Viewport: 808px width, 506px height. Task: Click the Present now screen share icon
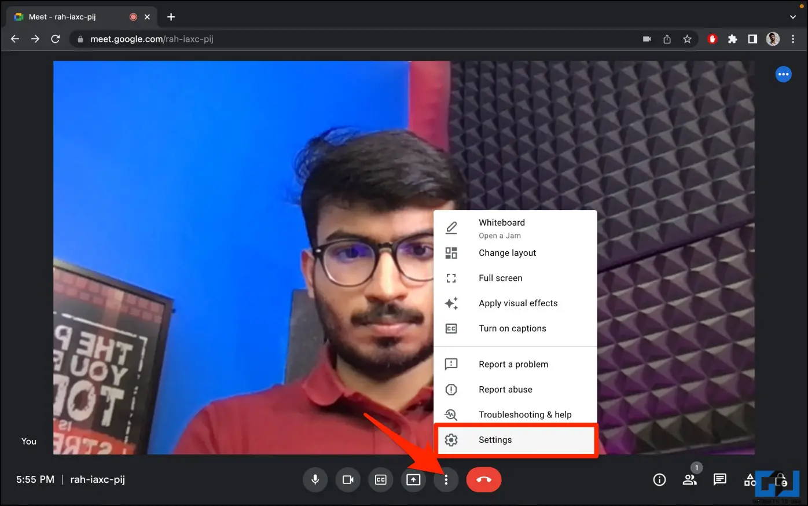coord(413,479)
